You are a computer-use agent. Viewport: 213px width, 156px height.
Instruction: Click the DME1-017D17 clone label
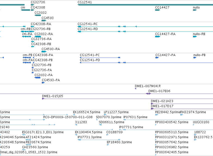tap(162, 106)
